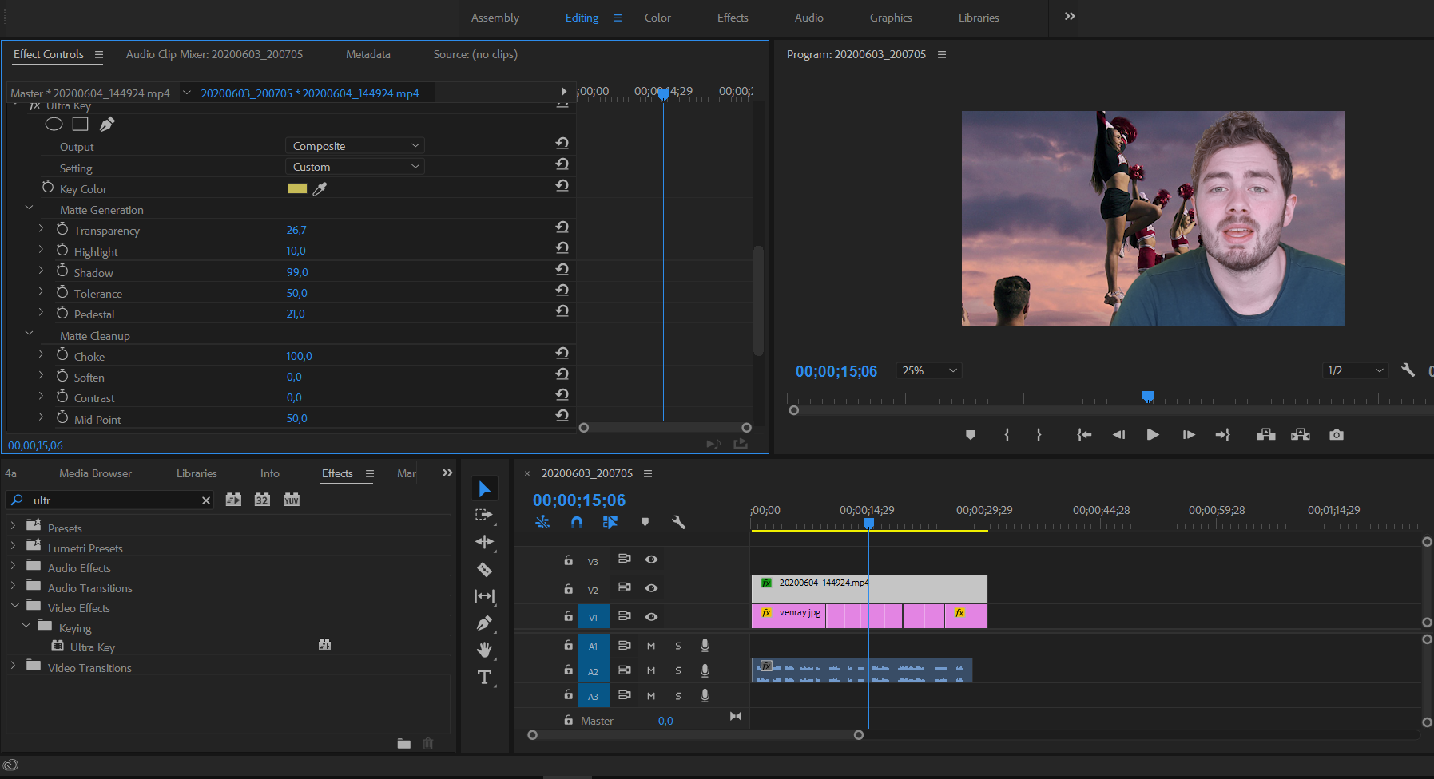Viewport: 1434px width, 779px height.
Task: Open the zoom level 25% dropdown
Action: (929, 370)
